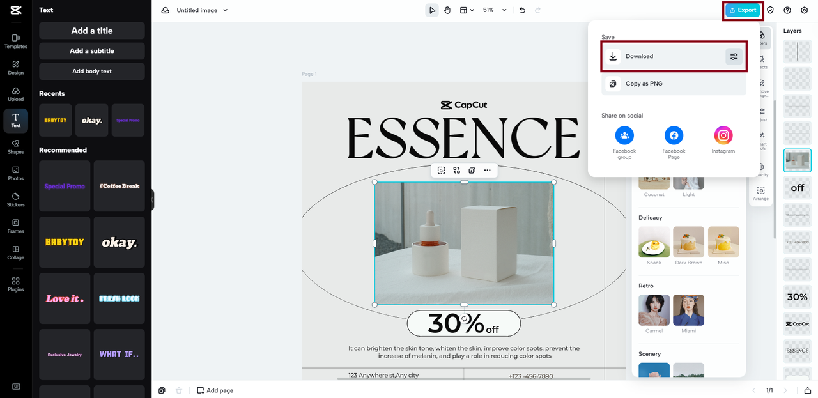Choose the #Coffee Break text style

(120, 186)
